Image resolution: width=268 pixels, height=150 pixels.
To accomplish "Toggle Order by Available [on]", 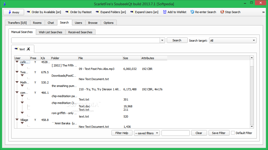I will 44,12.
